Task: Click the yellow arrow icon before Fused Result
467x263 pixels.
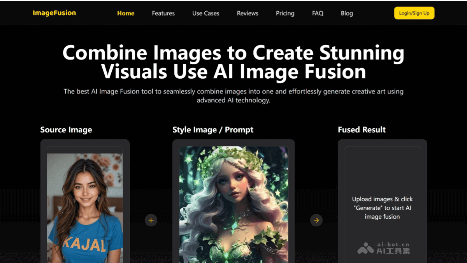Action: [x=316, y=220]
